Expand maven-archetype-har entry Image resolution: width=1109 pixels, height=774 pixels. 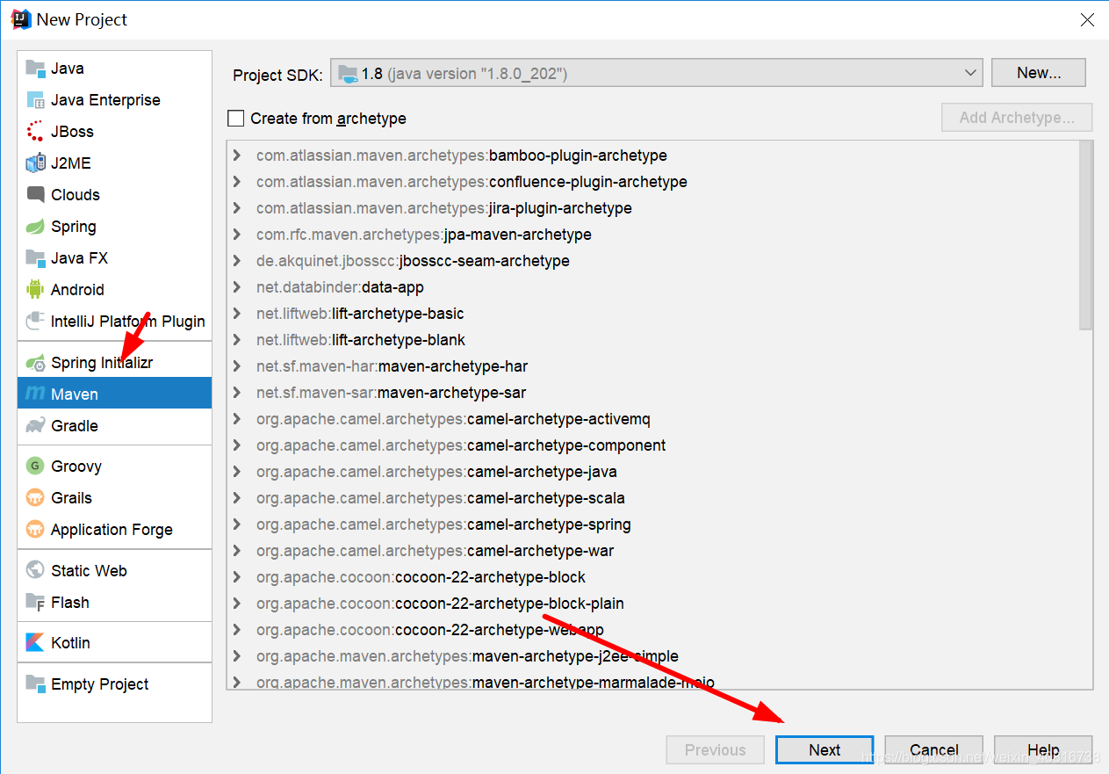pyautogui.click(x=237, y=366)
